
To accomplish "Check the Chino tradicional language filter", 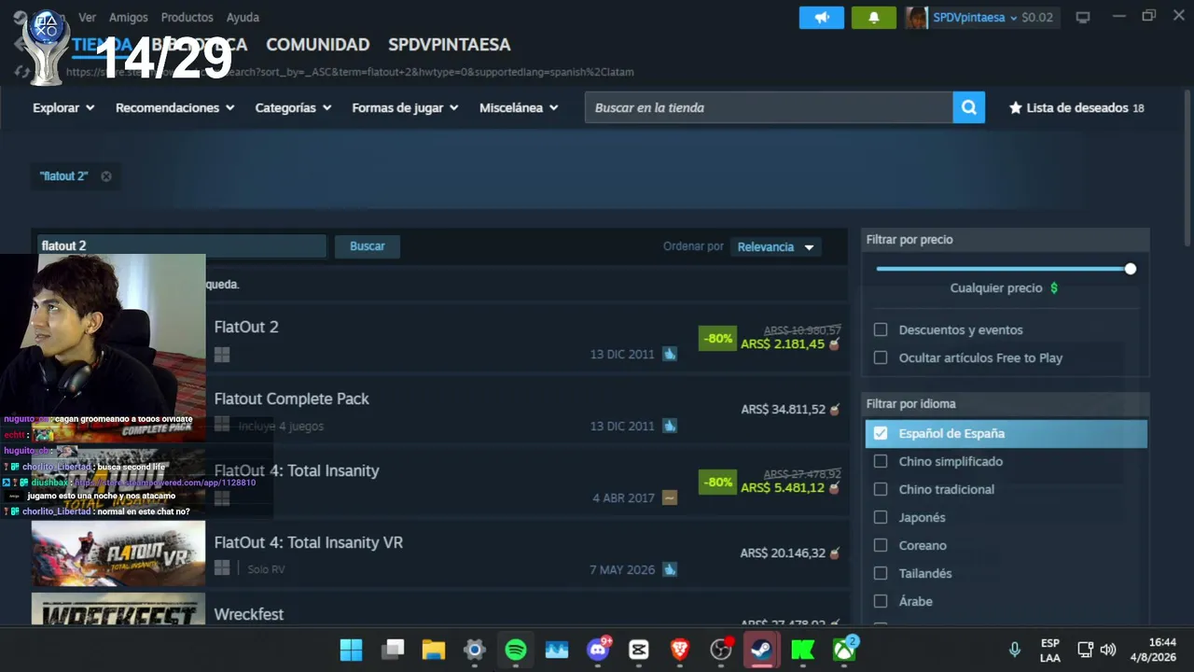I will (881, 489).
